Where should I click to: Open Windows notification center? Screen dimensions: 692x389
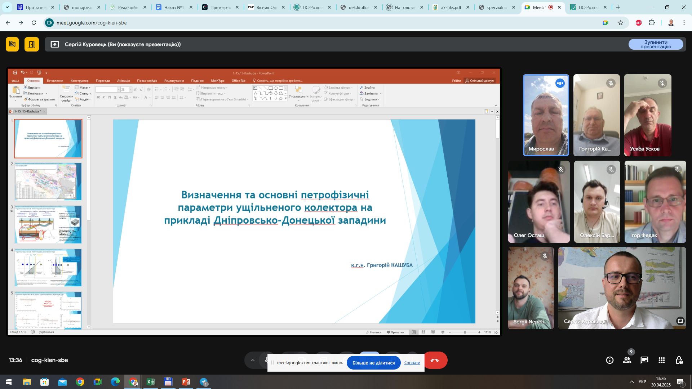pyautogui.click(x=680, y=382)
